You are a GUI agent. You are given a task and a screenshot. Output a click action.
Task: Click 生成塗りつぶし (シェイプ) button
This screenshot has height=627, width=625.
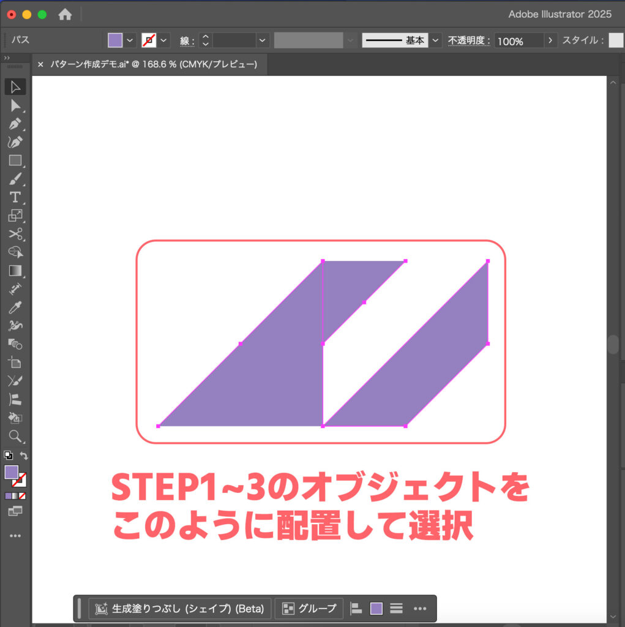point(180,609)
